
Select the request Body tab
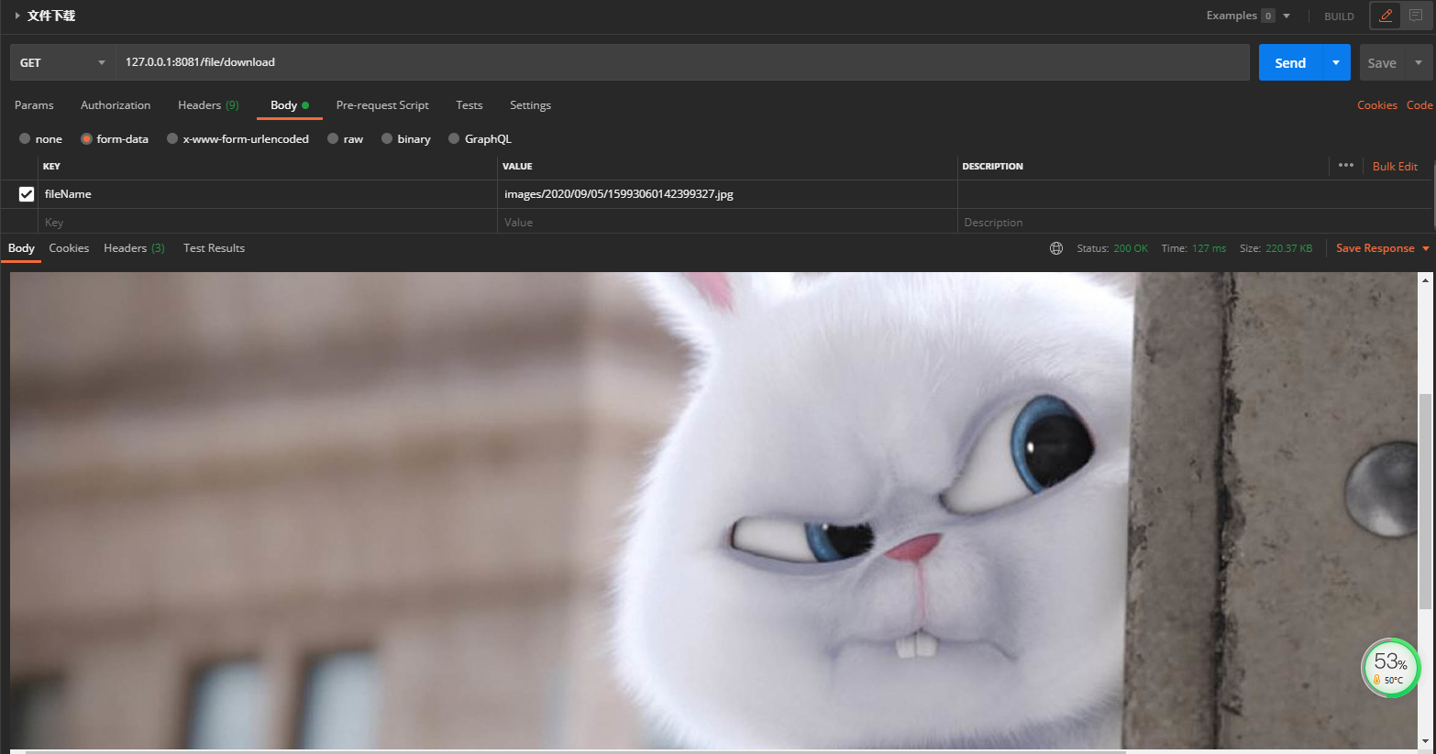[x=289, y=105]
